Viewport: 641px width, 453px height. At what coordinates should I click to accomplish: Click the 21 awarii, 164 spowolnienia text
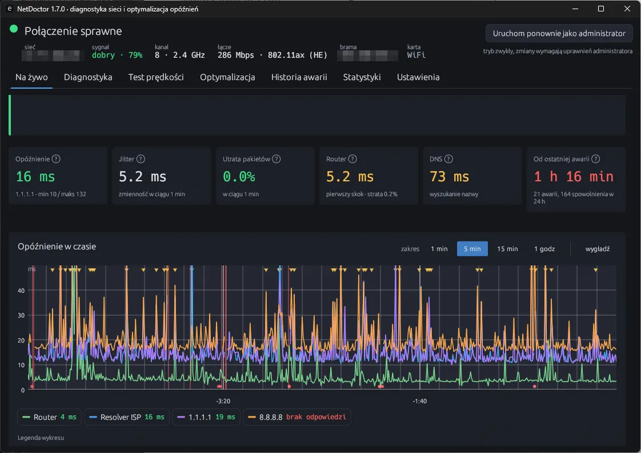coord(574,198)
